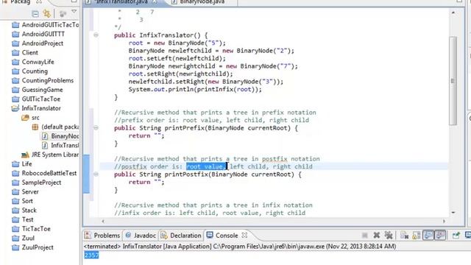Screen dimensions: 471x265
Task: Select the Test project
Action: click(x=23, y=219)
